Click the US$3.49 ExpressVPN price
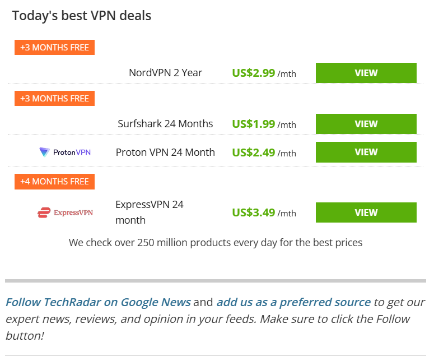Screen dimensions: 448x356 click(254, 212)
